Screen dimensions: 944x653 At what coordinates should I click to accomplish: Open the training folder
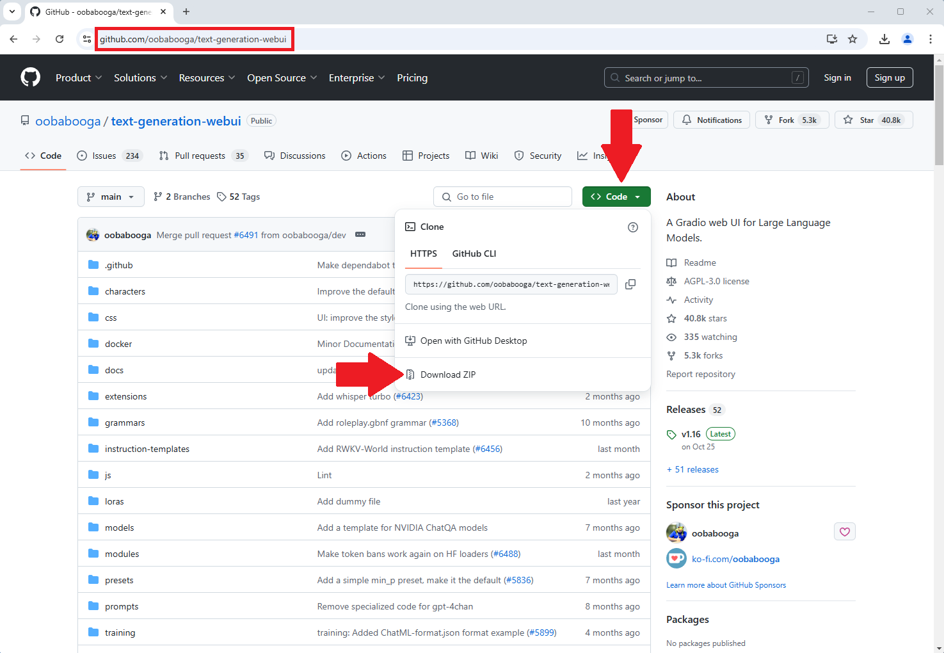point(120,633)
